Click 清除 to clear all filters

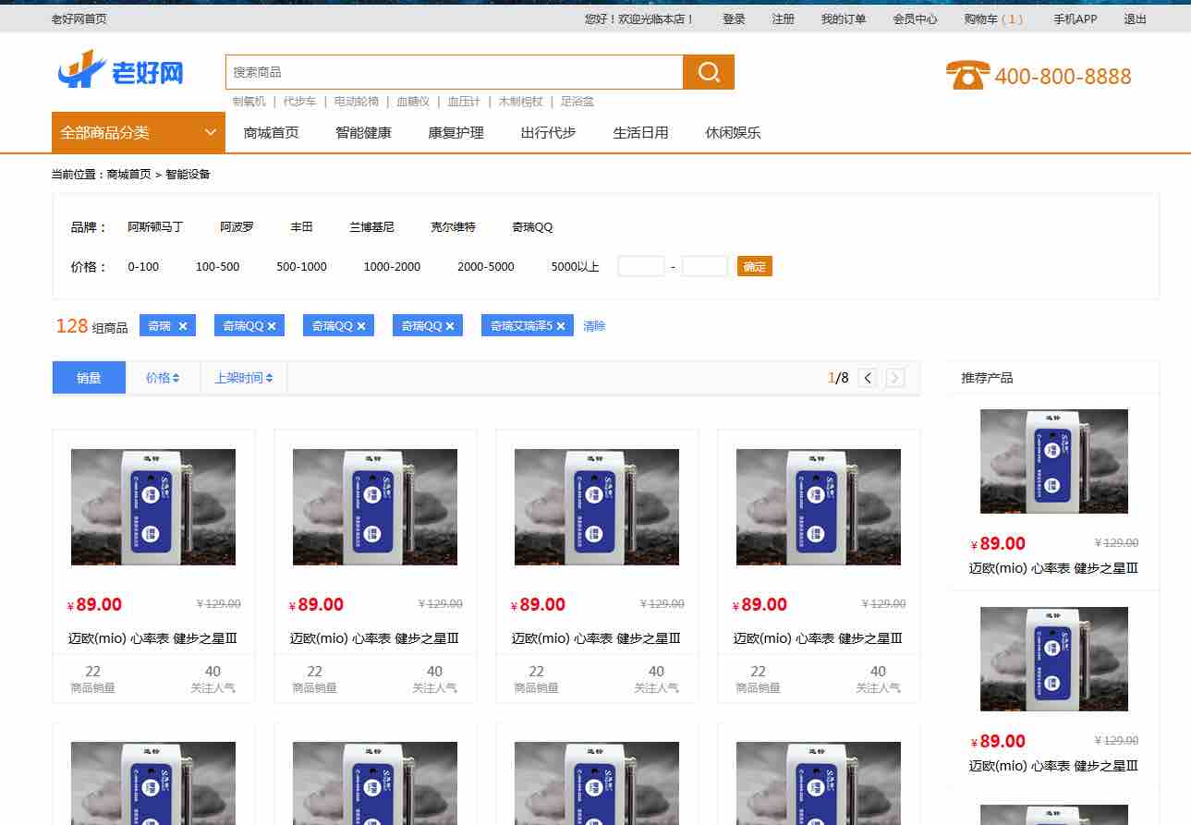click(594, 326)
